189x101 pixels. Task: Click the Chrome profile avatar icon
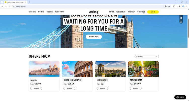[x=183, y=6]
